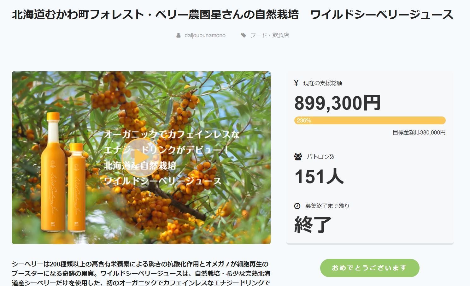Click the 151人 patron count
The image size is (470, 286).
click(x=319, y=176)
